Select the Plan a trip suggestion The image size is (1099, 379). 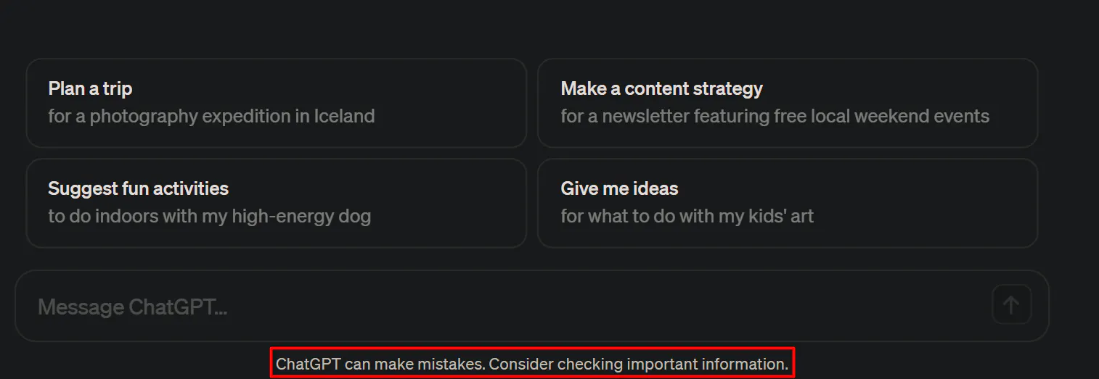[x=276, y=103]
